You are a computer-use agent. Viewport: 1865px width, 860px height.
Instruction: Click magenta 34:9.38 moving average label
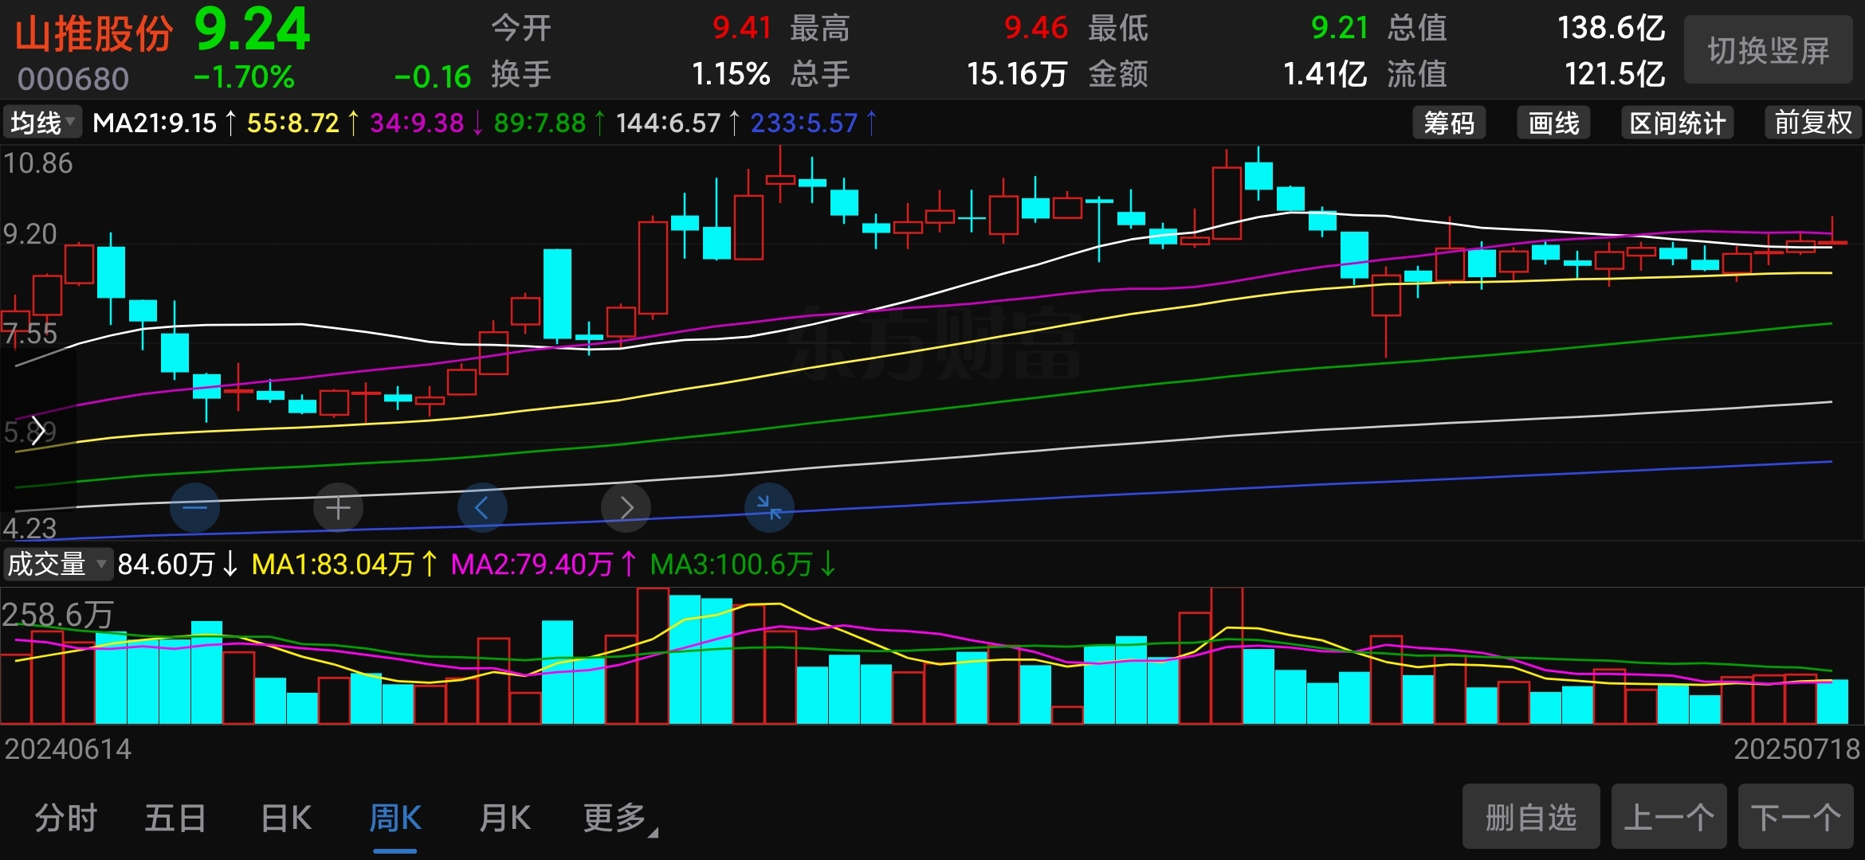pos(417,123)
